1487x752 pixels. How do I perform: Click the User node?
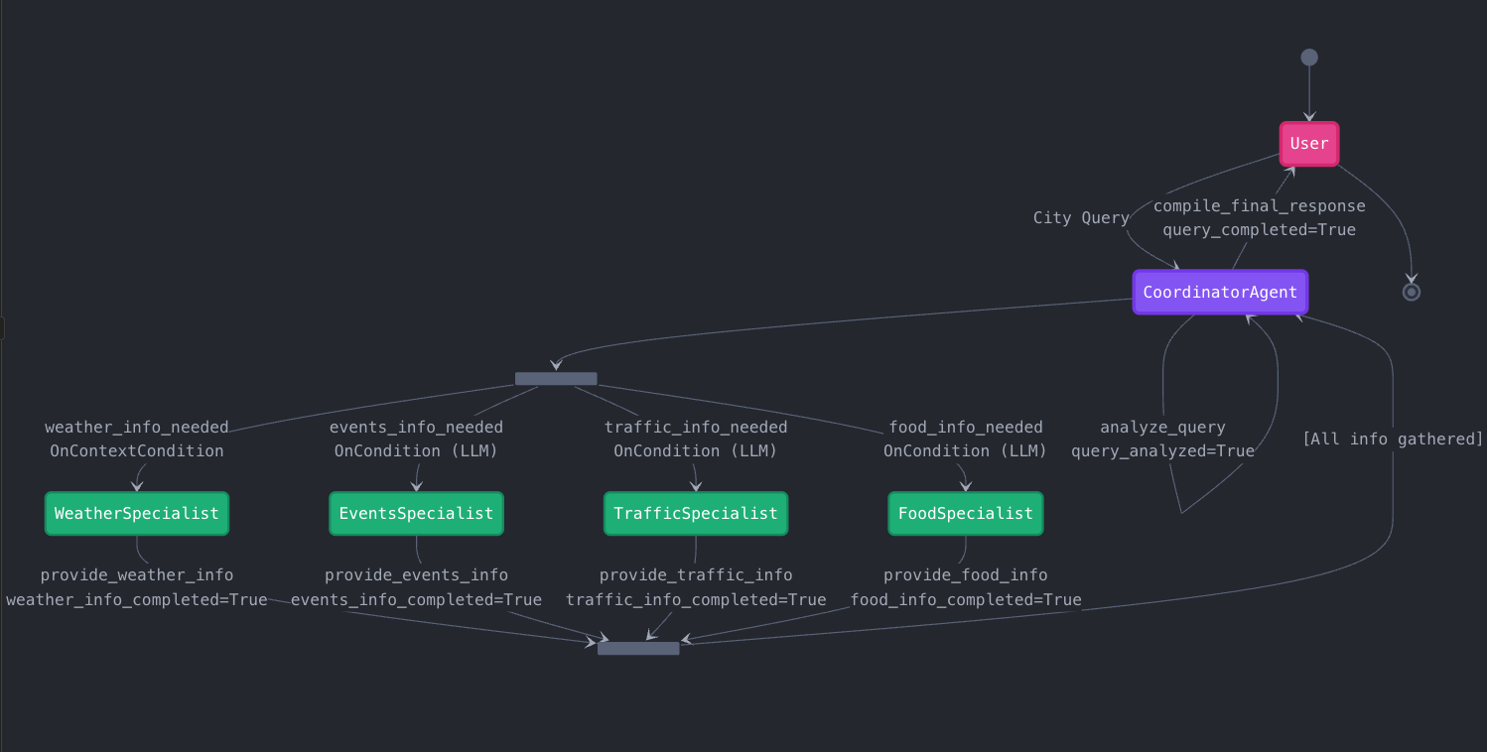[x=1308, y=144]
